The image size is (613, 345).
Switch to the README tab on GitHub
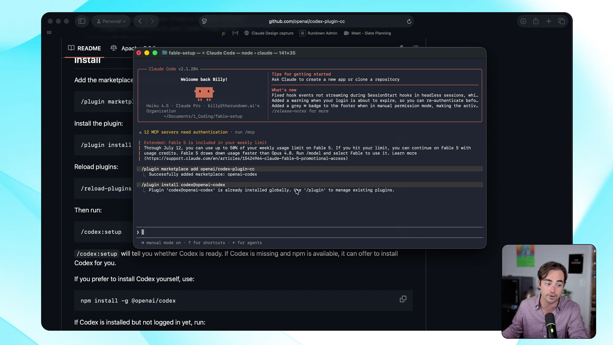[x=85, y=48]
